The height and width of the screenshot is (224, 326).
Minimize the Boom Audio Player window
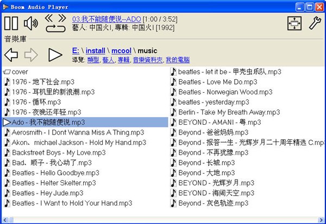[x=299, y=7]
